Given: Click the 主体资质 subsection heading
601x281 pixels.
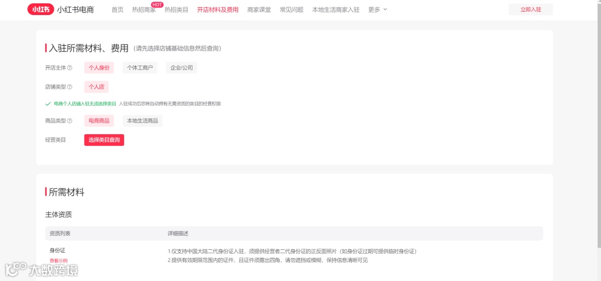Looking at the screenshot, I should click(58, 215).
